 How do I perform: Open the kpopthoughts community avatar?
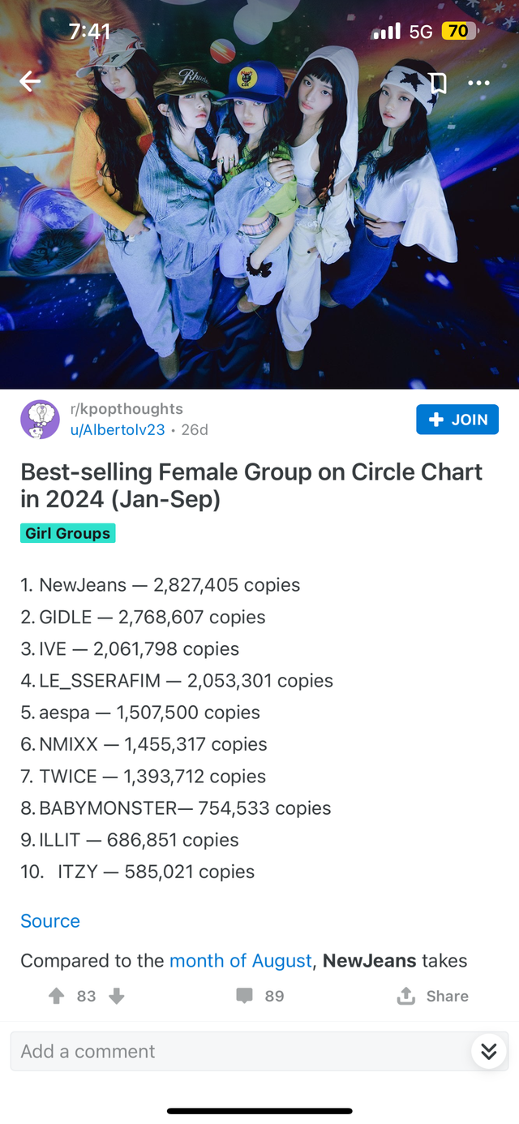pos(40,420)
